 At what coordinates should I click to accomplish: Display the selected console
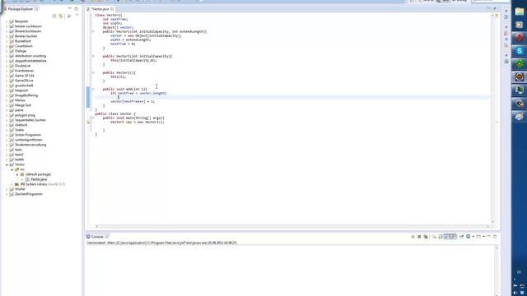click(469, 237)
